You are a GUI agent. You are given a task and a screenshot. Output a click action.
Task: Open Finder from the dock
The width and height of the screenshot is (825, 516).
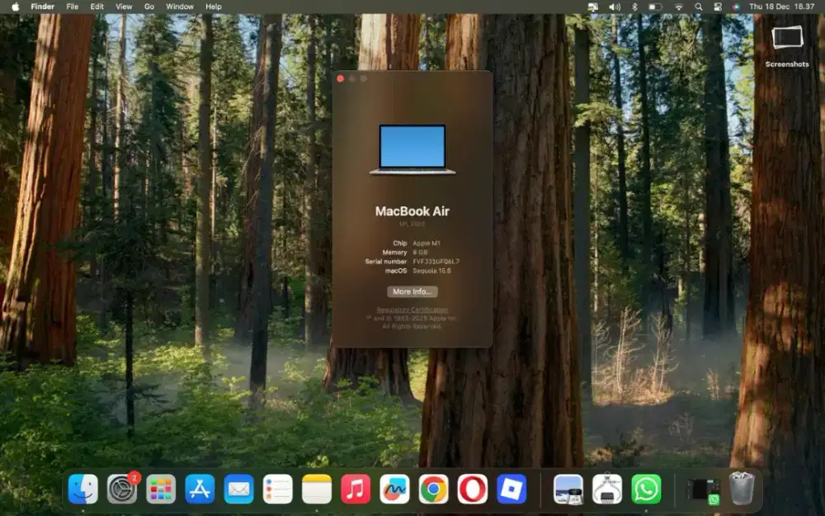(x=83, y=489)
